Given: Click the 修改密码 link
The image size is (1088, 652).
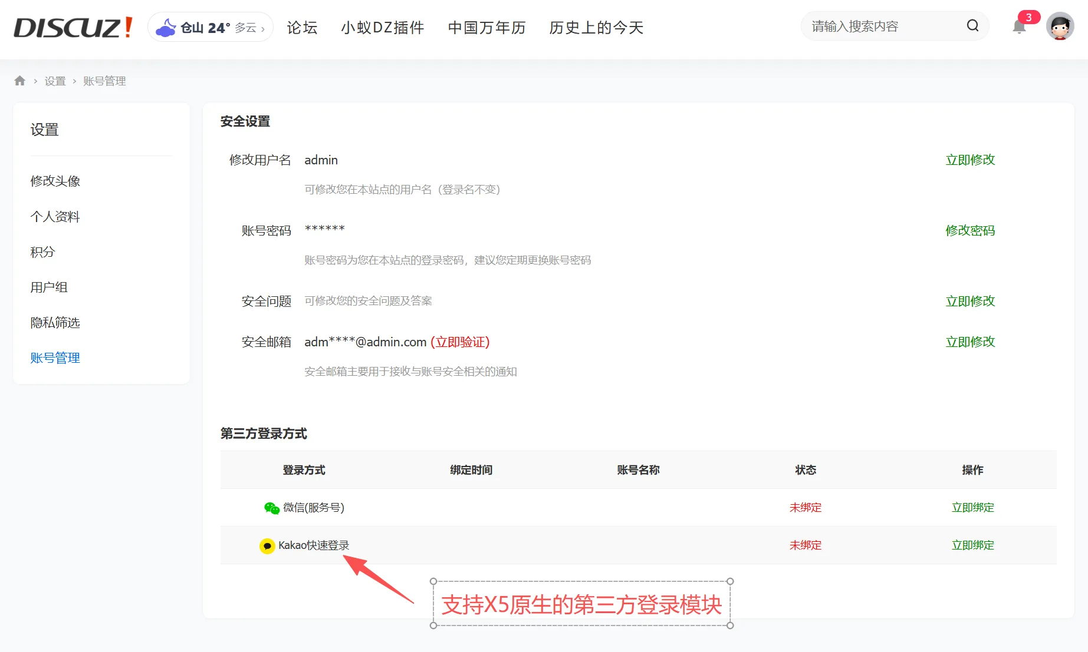Looking at the screenshot, I should click(971, 230).
